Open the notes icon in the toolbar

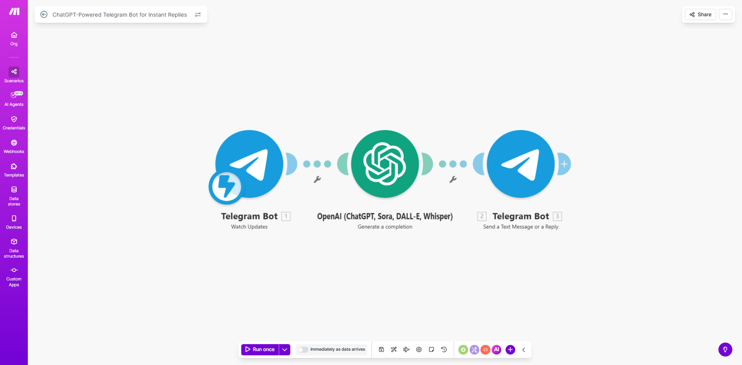click(431, 350)
